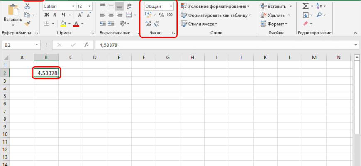
Task: Click the Clear eraser icon
Action: tap(306, 24)
